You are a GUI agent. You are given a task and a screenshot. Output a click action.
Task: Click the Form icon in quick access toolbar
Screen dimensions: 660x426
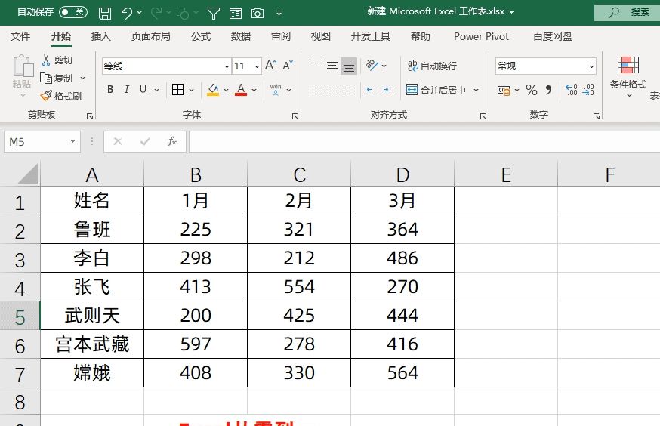click(x=236, y=14)
